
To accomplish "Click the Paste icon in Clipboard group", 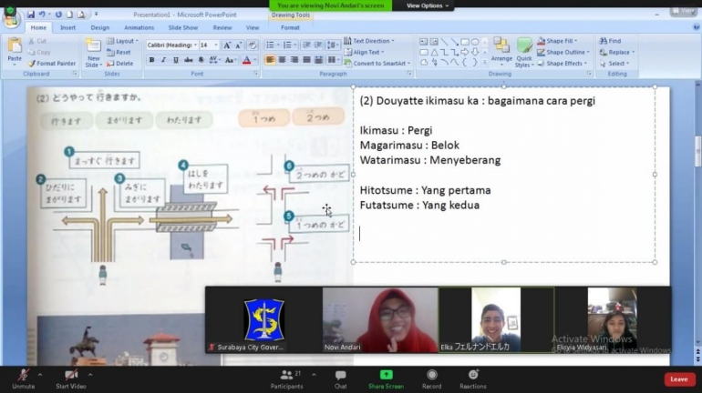I will tap(15, 49).
